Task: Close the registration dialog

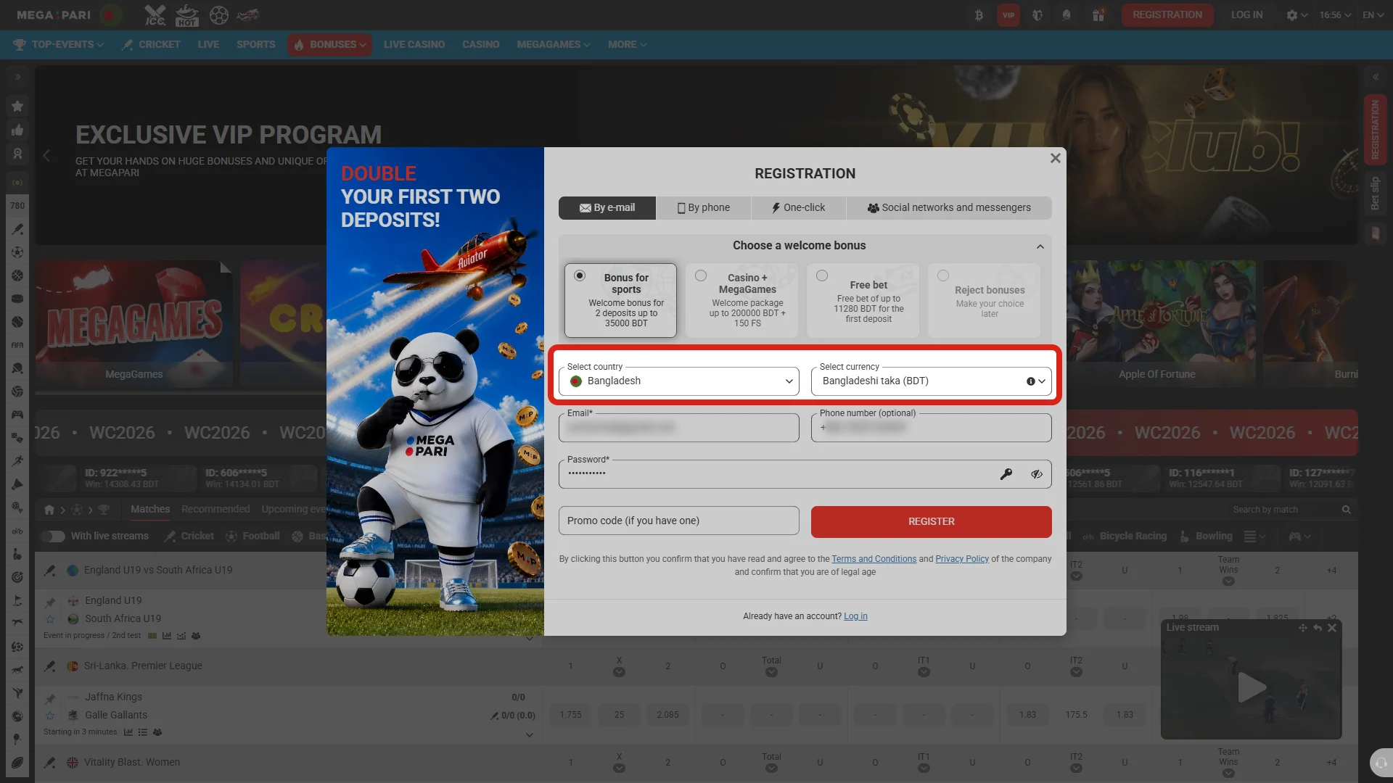Action: pyautogui.click(x=1056, y=158)
